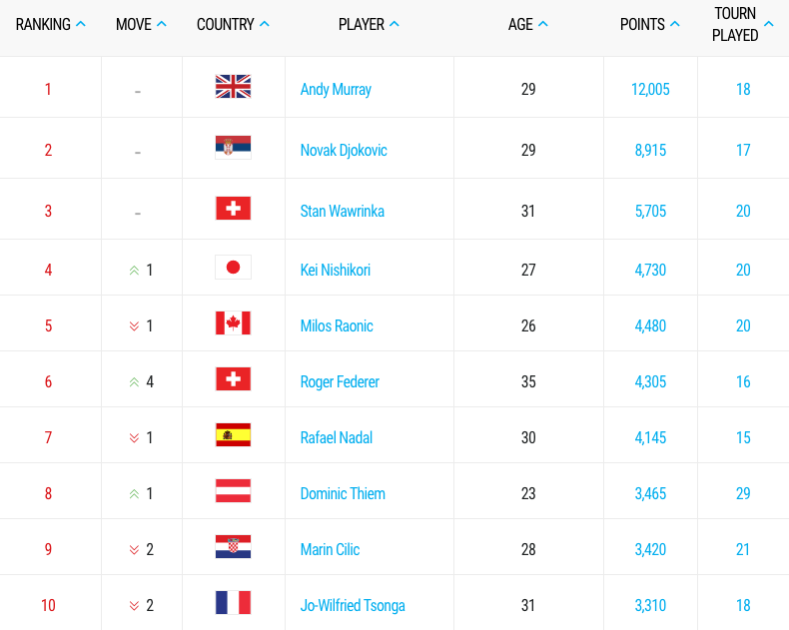789x630 pixels.
Task: Click the Austrian flag icon
Action: [x=233, y=490]
